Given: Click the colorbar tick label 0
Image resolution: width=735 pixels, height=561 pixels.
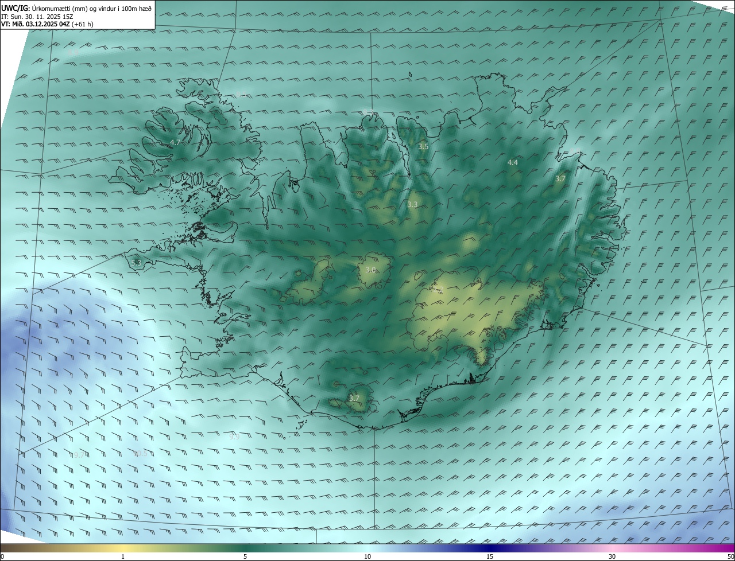Looking at the screenshot, I should (x=2, y=557).
